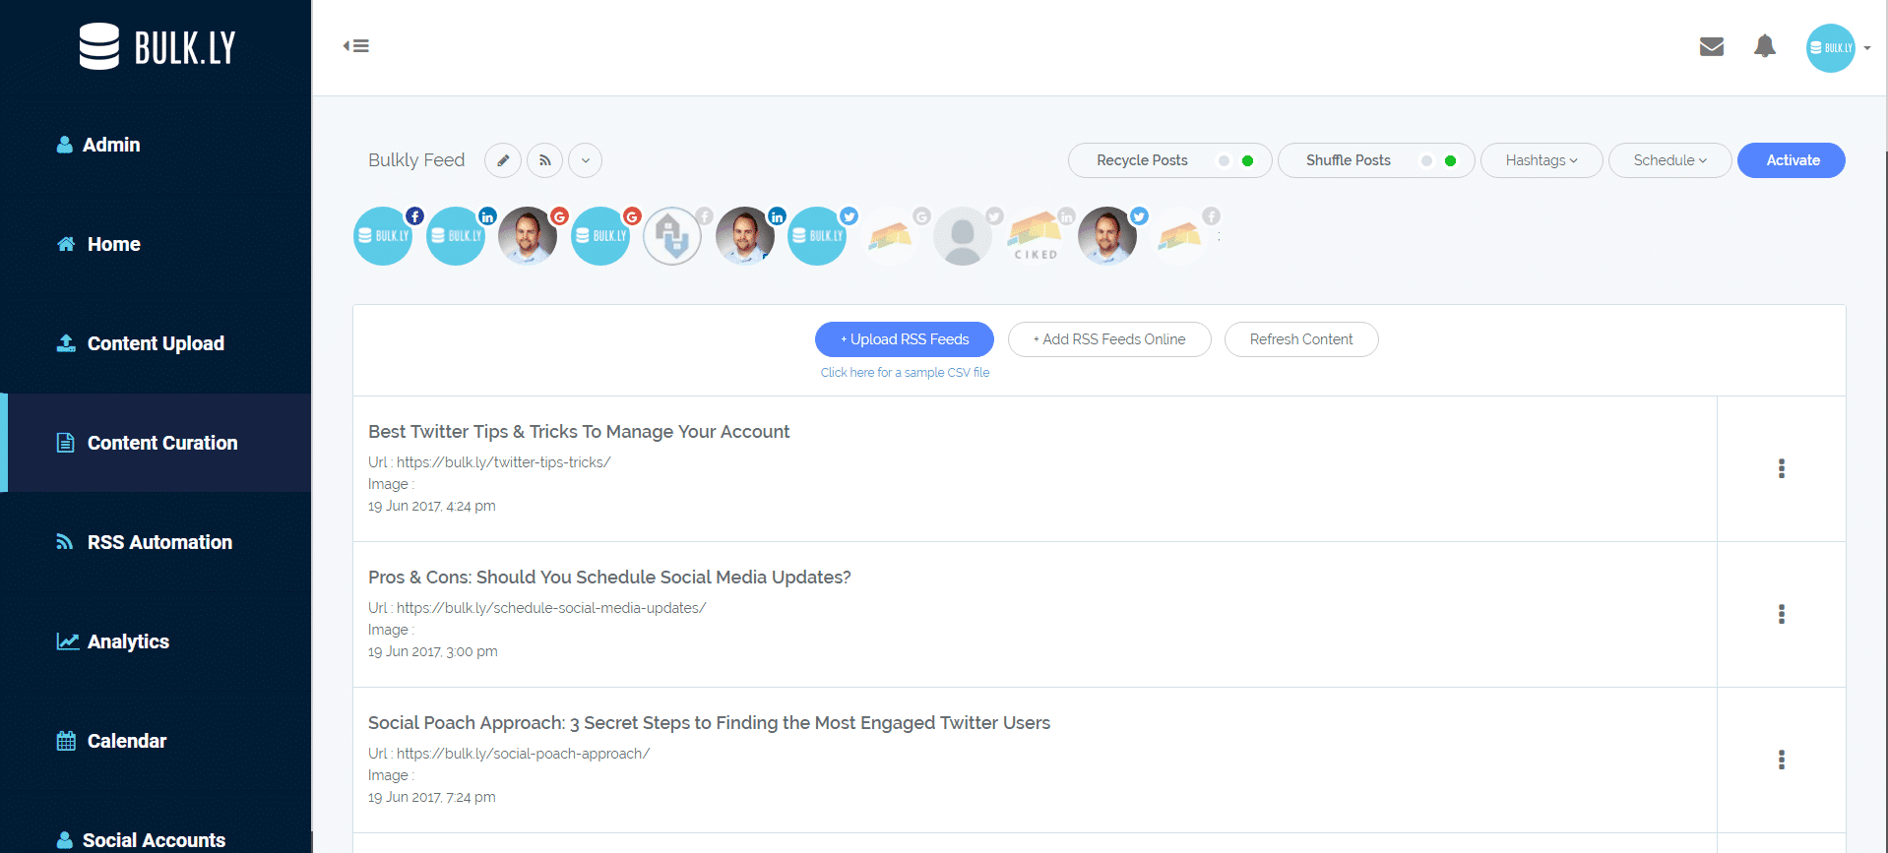Click title 'Best Twitter Tips & Tricks To Manage Your Account'
Image resolution: width=1888 pixels, height=853 pixels.
(579, 432)
